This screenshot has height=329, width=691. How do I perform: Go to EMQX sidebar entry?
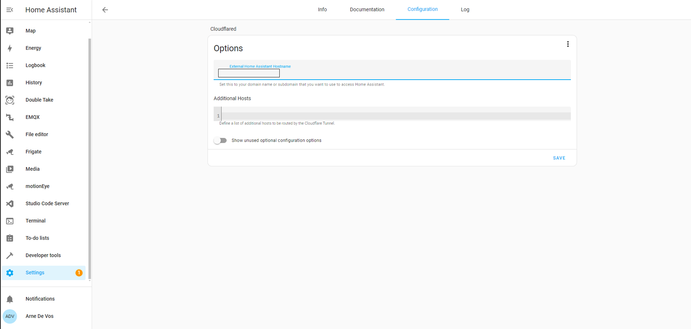pyautogui.click(x=43, y=117)
